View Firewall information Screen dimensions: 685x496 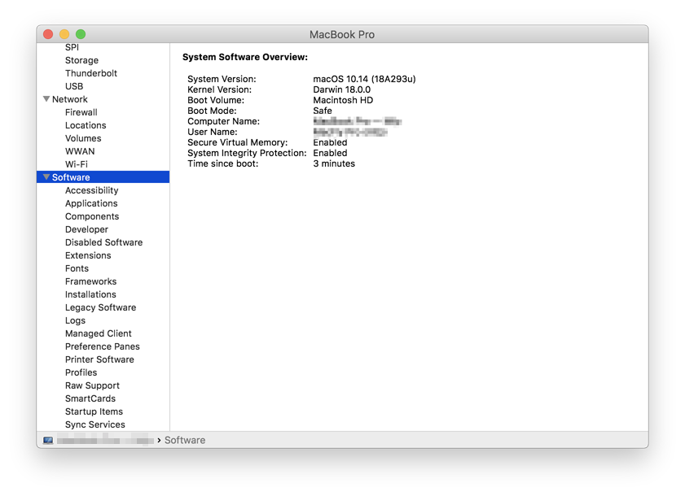(81, 112)
